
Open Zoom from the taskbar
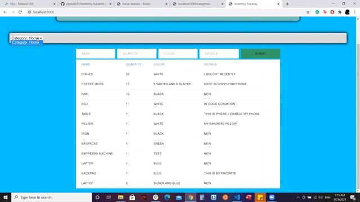(272, 197)
